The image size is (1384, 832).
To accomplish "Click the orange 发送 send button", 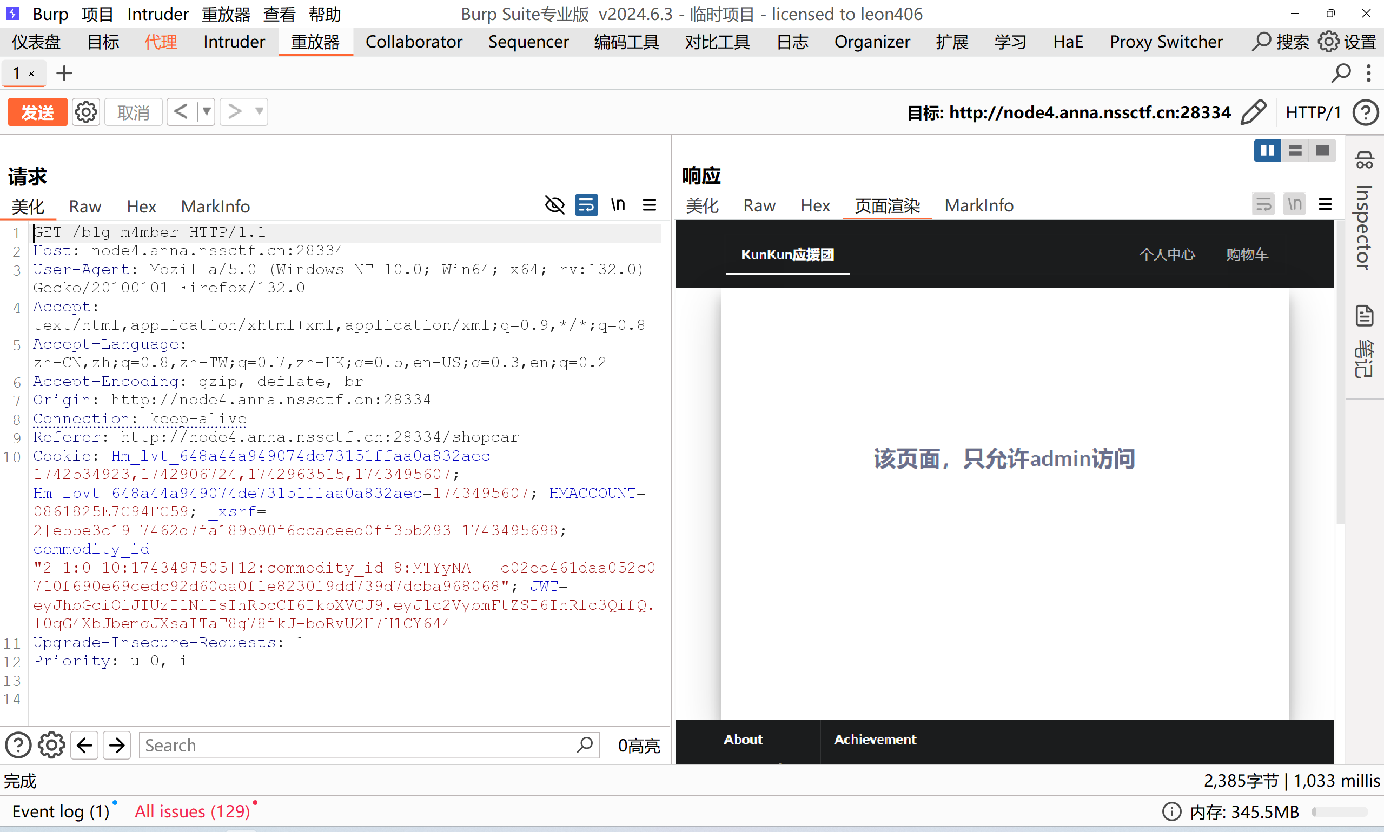I will [37, 112].
